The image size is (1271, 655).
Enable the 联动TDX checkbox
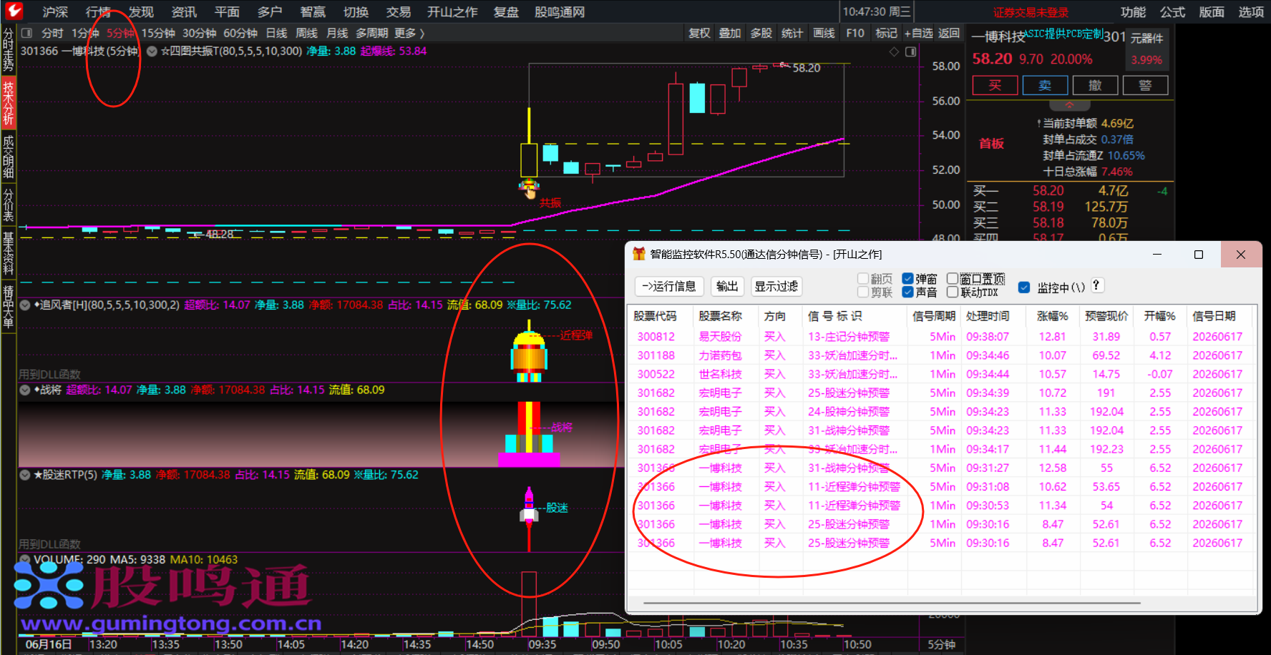pos(953,292)
